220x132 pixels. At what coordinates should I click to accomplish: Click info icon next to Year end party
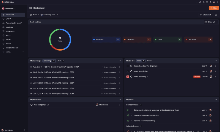tap(48, 105)
